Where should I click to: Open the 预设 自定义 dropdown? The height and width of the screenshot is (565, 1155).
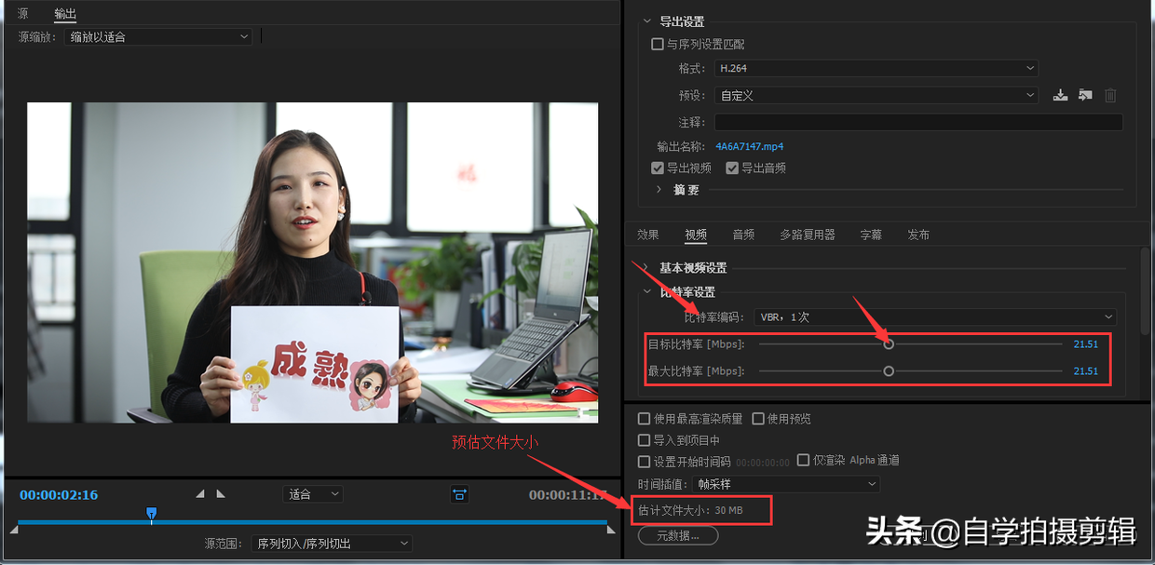(x=876, y=94)
